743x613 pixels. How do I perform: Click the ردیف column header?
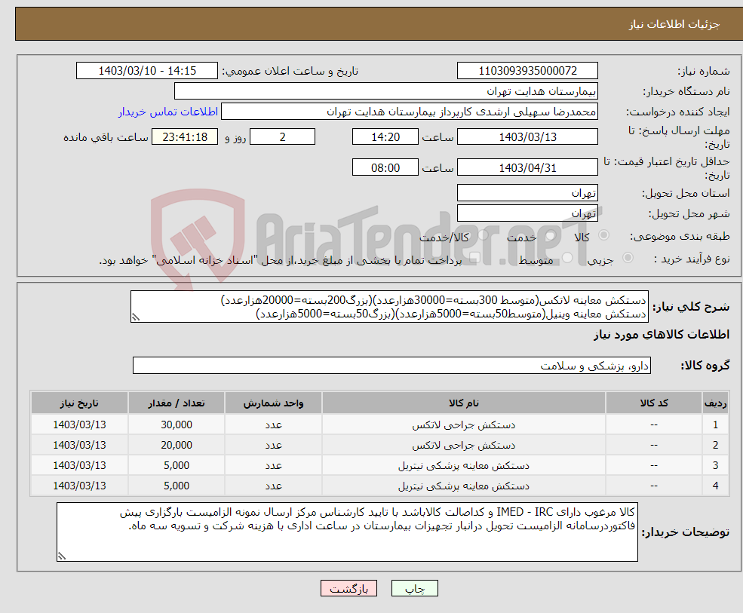point(715,403)
